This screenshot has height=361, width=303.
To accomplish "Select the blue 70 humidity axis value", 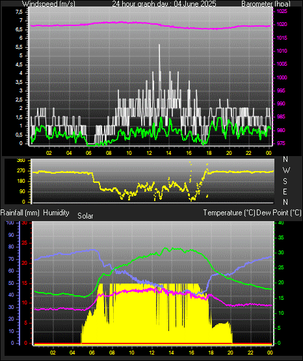I will (x=11, y=259).
